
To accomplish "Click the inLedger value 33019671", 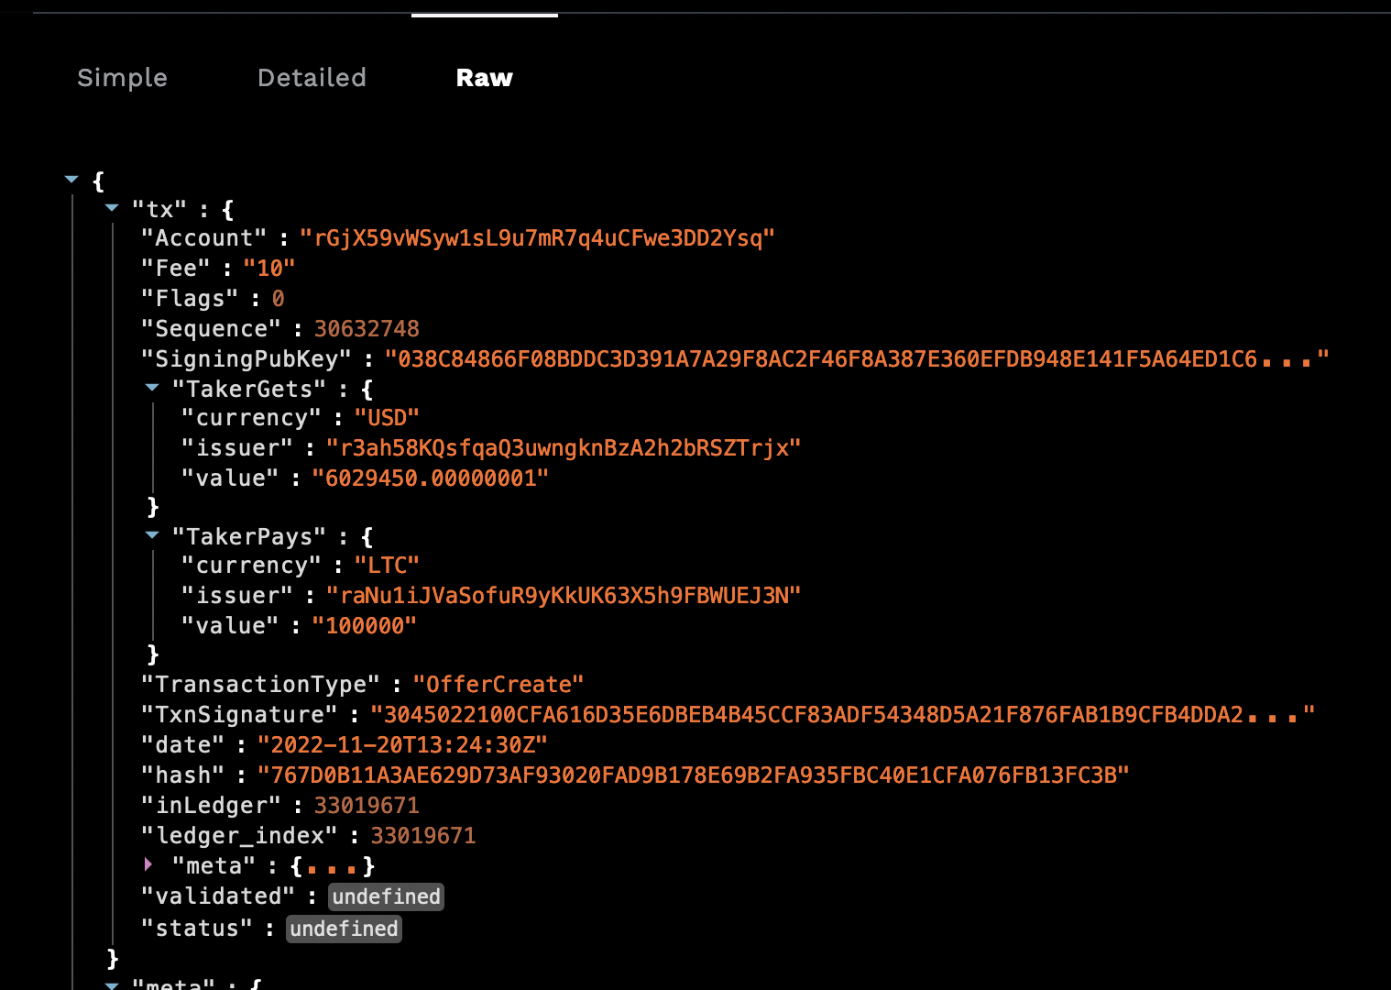I will [367, 806].
